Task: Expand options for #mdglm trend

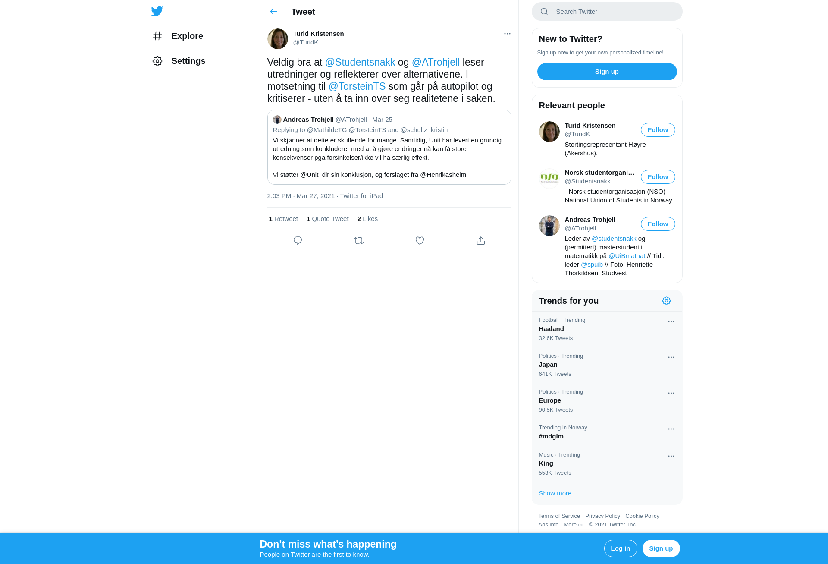Action: point(671,429)
